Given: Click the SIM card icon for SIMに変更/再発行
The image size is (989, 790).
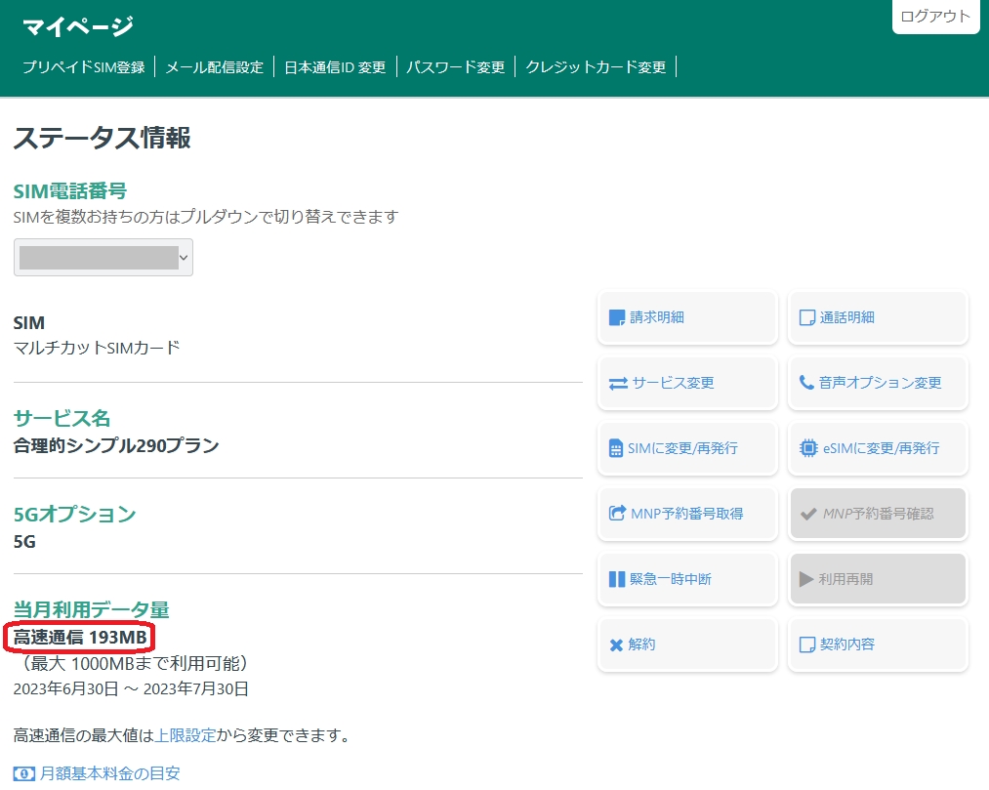Looking at the screenshot, I should pos(616,448).
